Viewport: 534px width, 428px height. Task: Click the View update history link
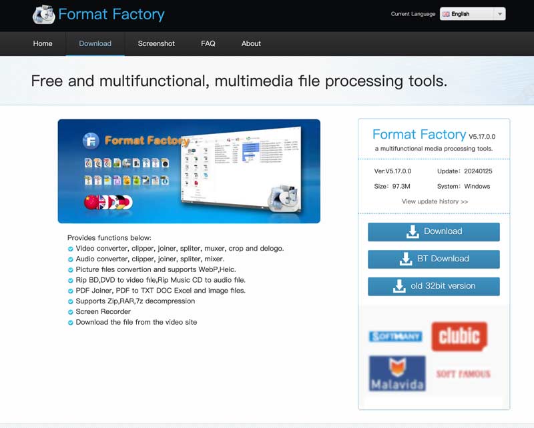coord(435,201)
